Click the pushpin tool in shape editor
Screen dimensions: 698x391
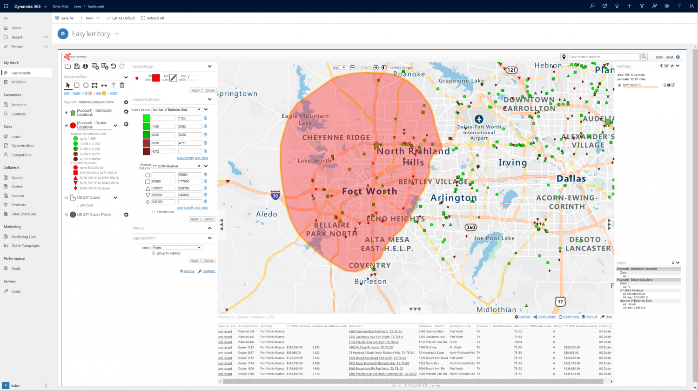click(x=113, y=85)
